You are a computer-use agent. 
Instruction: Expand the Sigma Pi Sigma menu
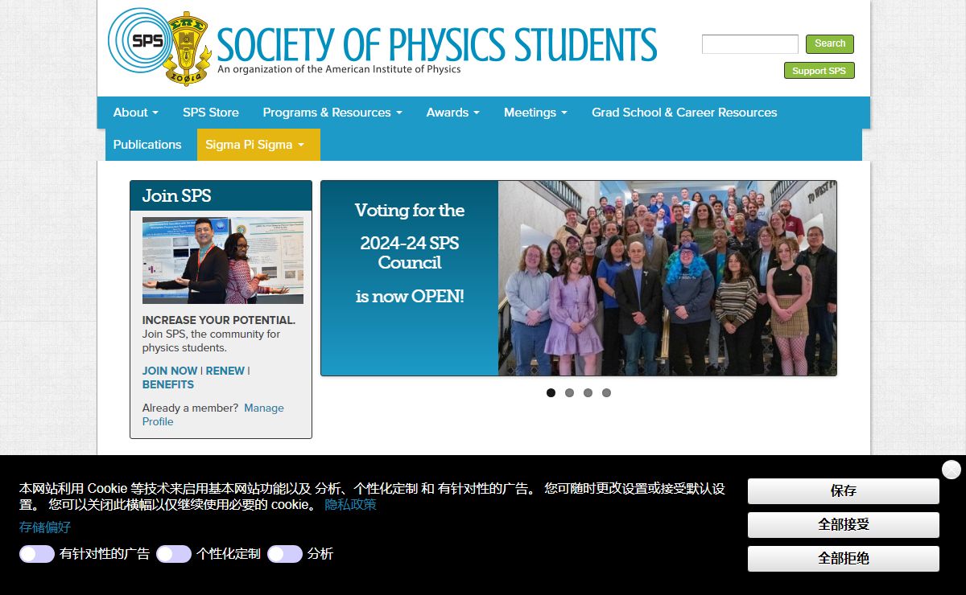(258, 145)
